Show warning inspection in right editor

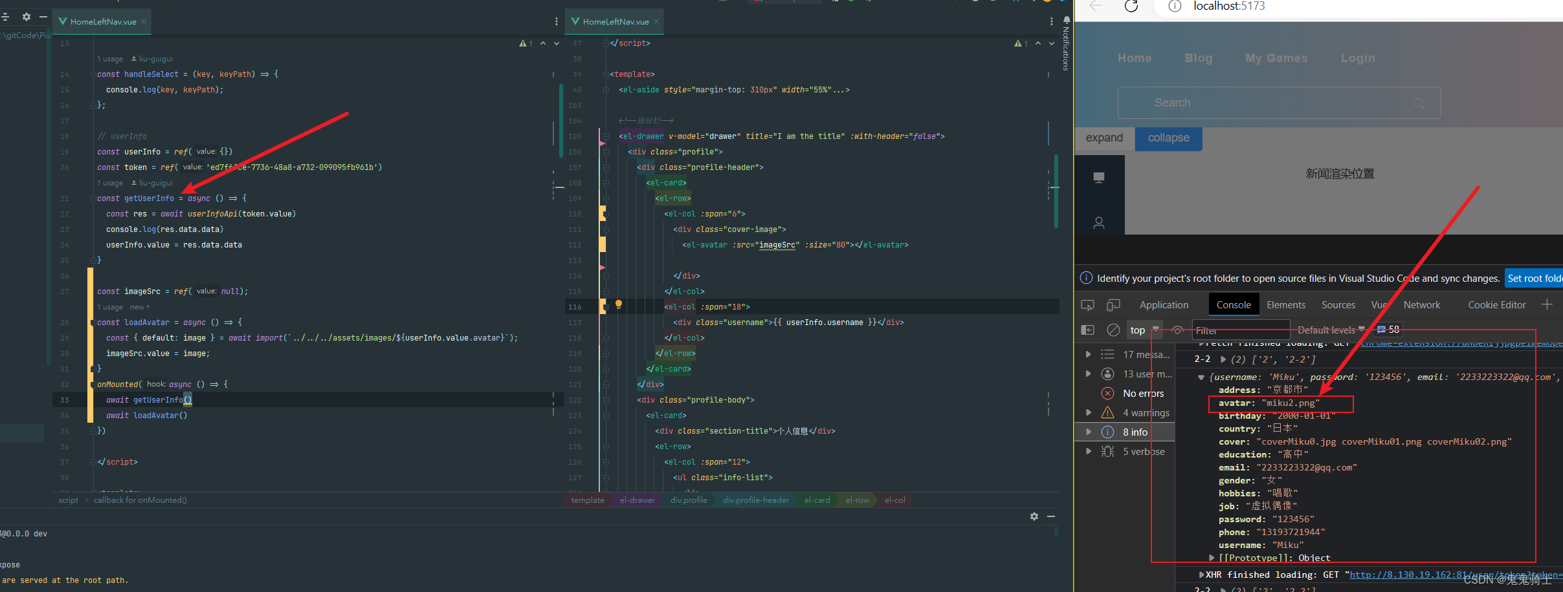coord(1021,43)
